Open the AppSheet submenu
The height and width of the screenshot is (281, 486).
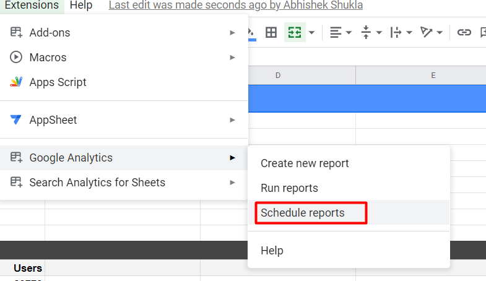point(124,120)
